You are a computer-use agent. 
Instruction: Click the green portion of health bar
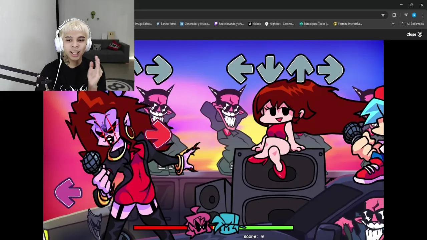[x=267, y=228]
